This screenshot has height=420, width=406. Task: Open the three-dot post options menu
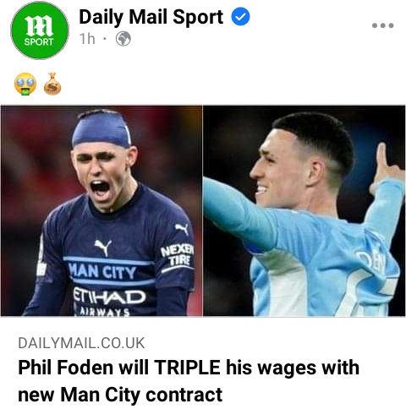tap(382, 25)
